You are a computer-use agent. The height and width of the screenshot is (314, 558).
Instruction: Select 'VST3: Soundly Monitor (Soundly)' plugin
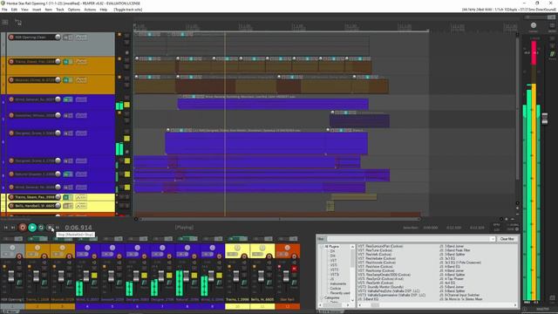380,287
